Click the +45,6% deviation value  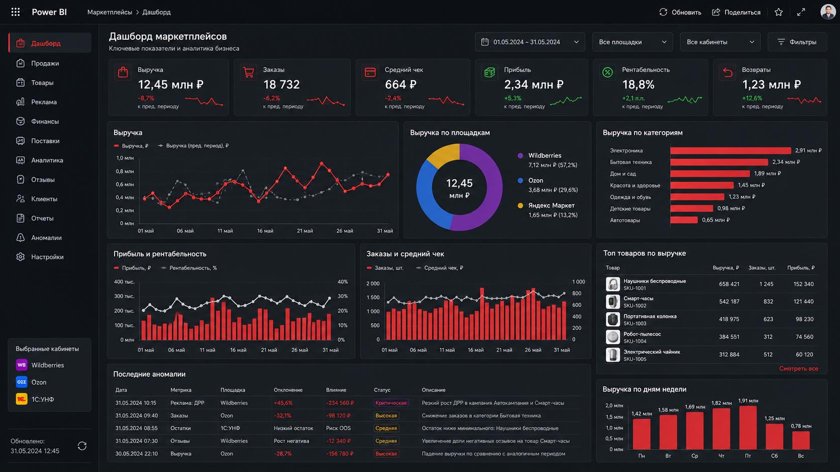tap(283, 403)
